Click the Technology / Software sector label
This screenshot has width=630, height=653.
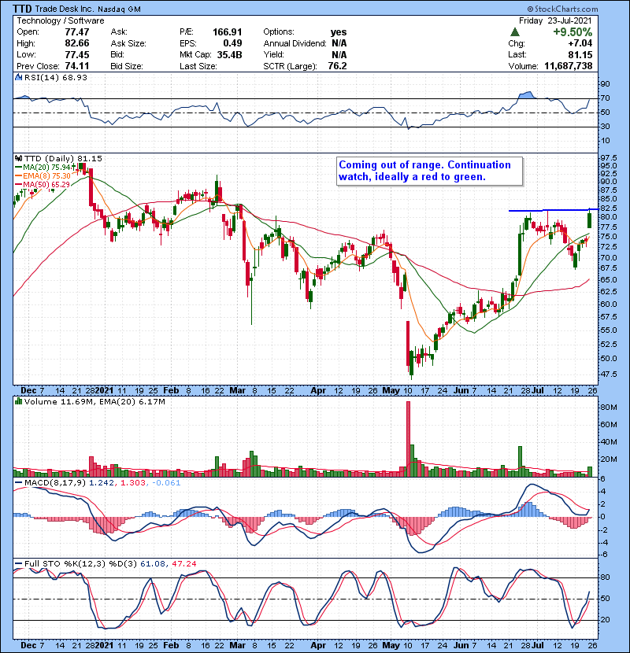(x=61, y=20)
